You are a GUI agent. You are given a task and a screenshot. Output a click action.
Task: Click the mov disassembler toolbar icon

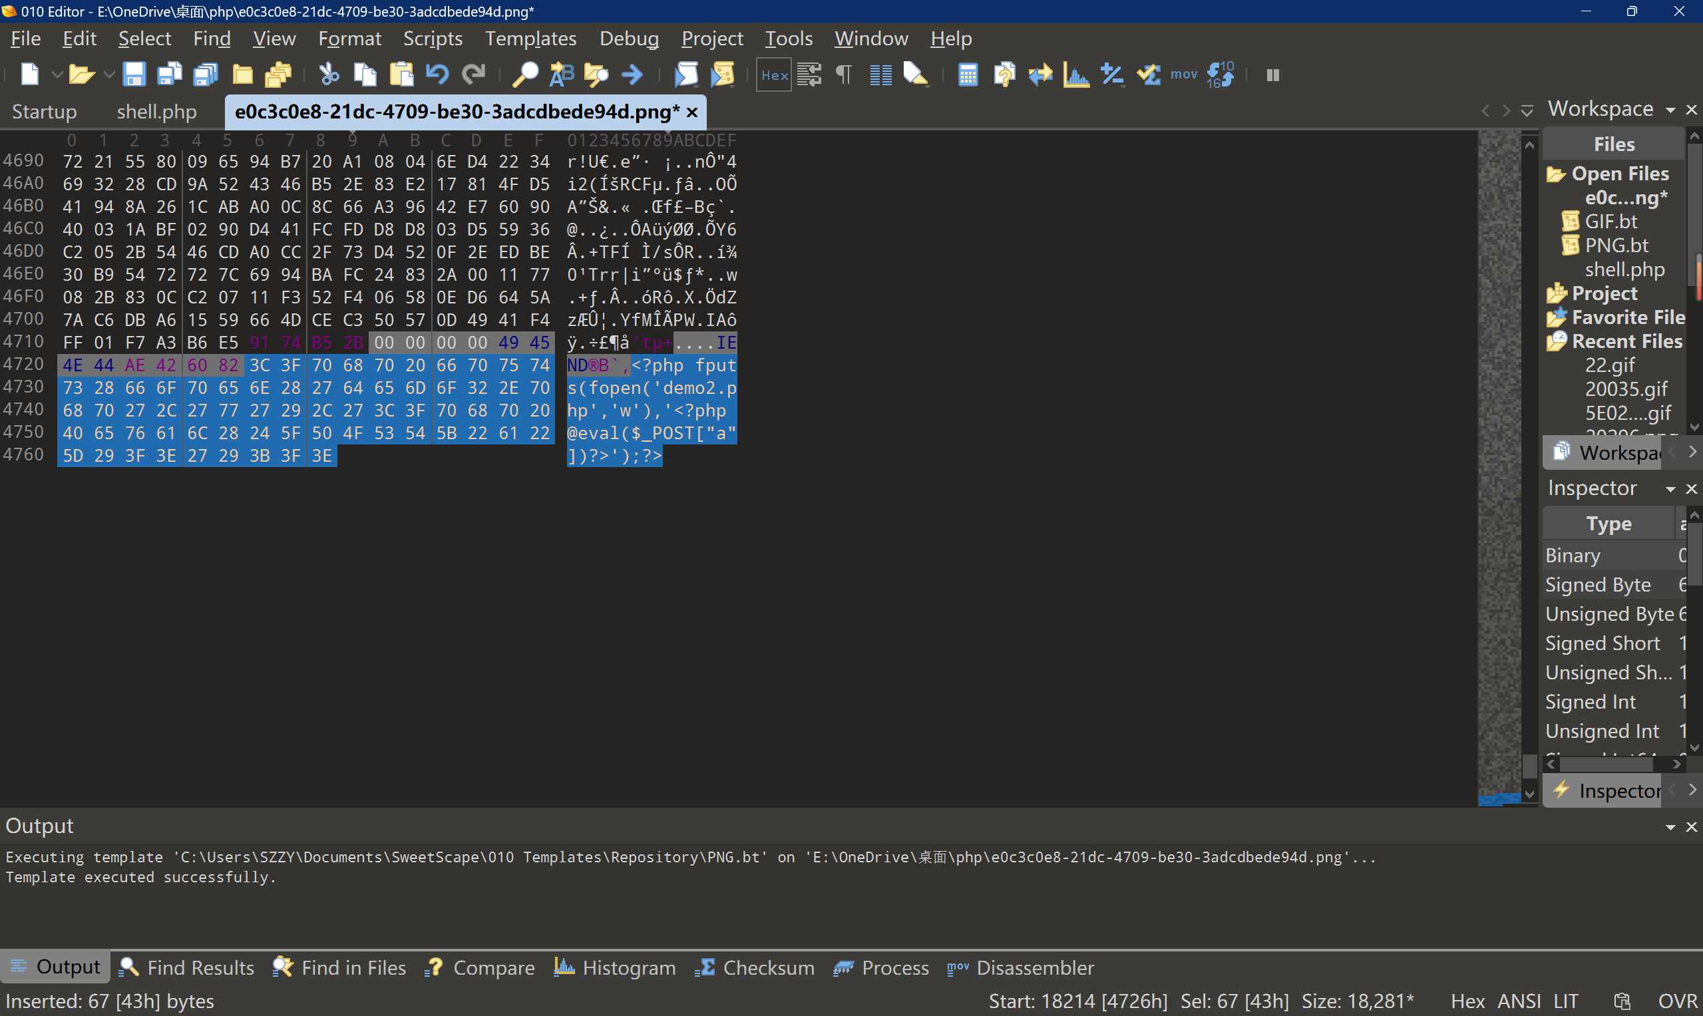point(1183,75)
